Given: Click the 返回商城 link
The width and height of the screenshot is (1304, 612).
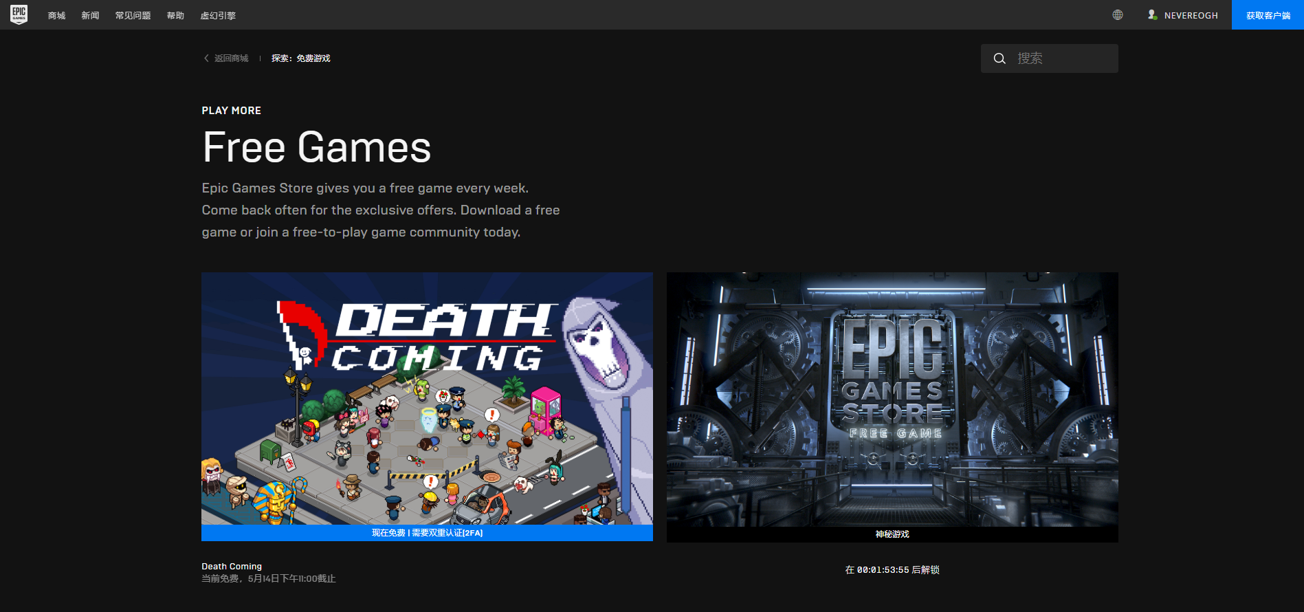Looking at the screenshot, I should (x=231, y=58).
